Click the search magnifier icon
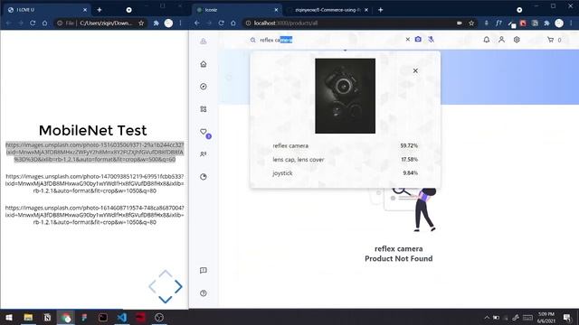 point(253,40)
